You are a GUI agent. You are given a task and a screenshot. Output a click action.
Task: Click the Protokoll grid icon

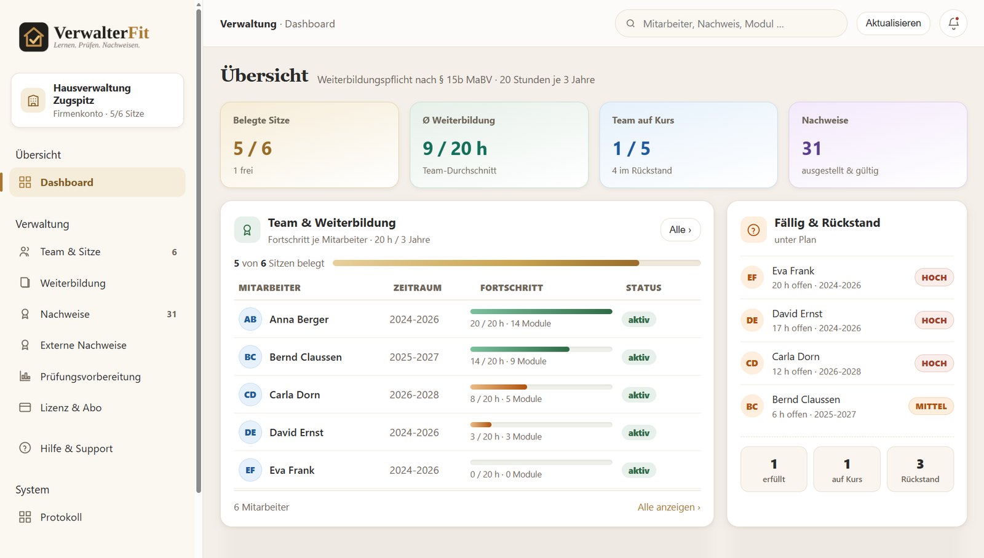25,517
